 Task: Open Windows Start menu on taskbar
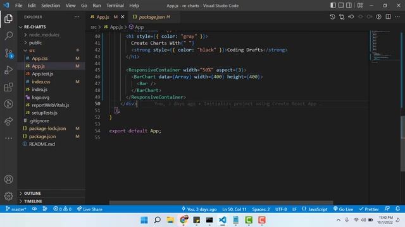(144, 220)
